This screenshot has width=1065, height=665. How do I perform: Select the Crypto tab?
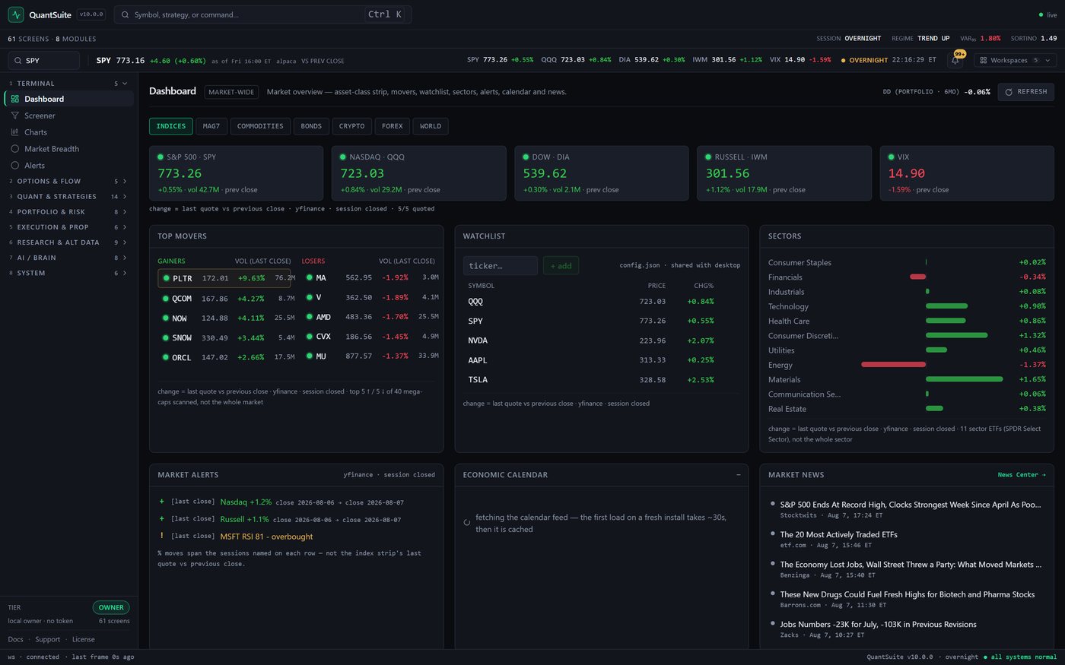point(351,126)
